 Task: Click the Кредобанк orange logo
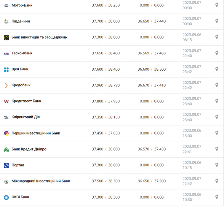[x=6, y=85]
